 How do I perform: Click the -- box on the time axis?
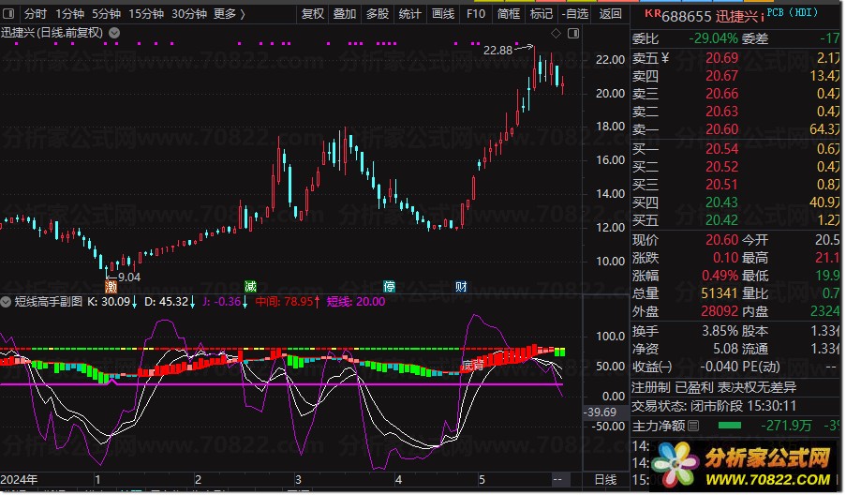click(557, 479)
